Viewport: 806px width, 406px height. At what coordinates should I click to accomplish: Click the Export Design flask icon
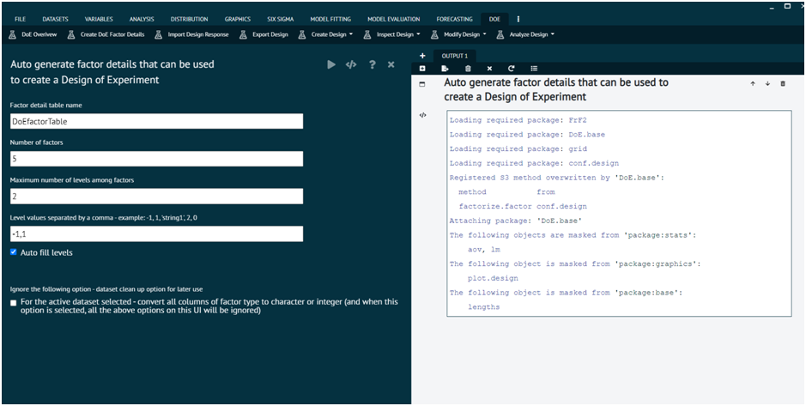click(243, 35)
